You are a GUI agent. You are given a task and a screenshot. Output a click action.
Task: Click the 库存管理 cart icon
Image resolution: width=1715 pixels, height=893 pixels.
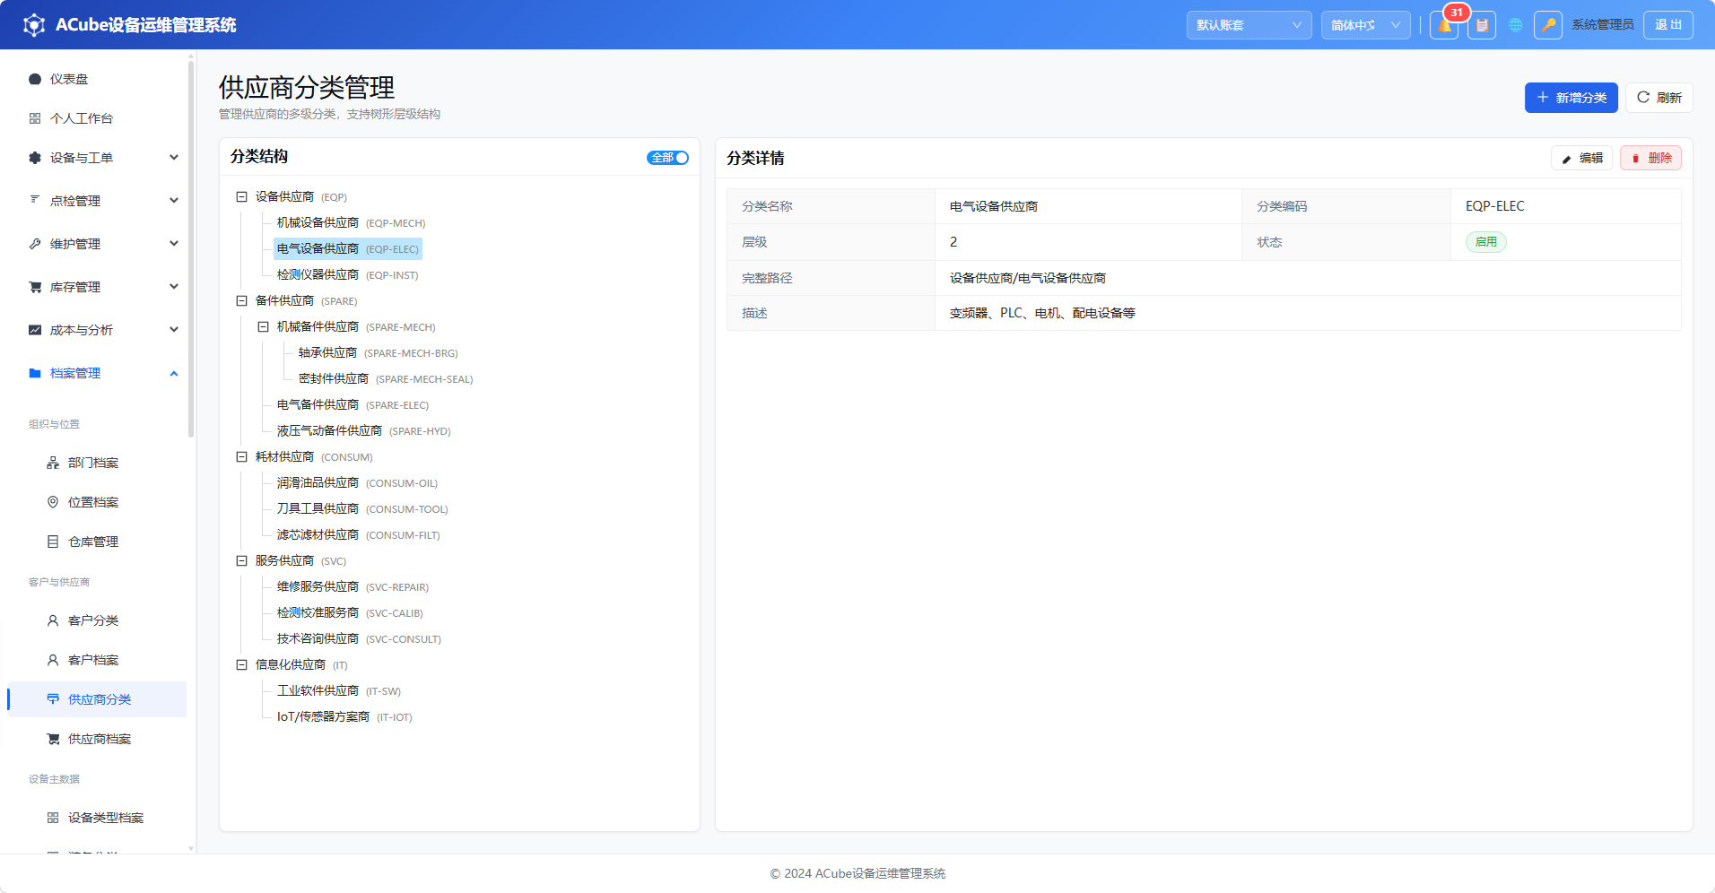tap(35, 287)
